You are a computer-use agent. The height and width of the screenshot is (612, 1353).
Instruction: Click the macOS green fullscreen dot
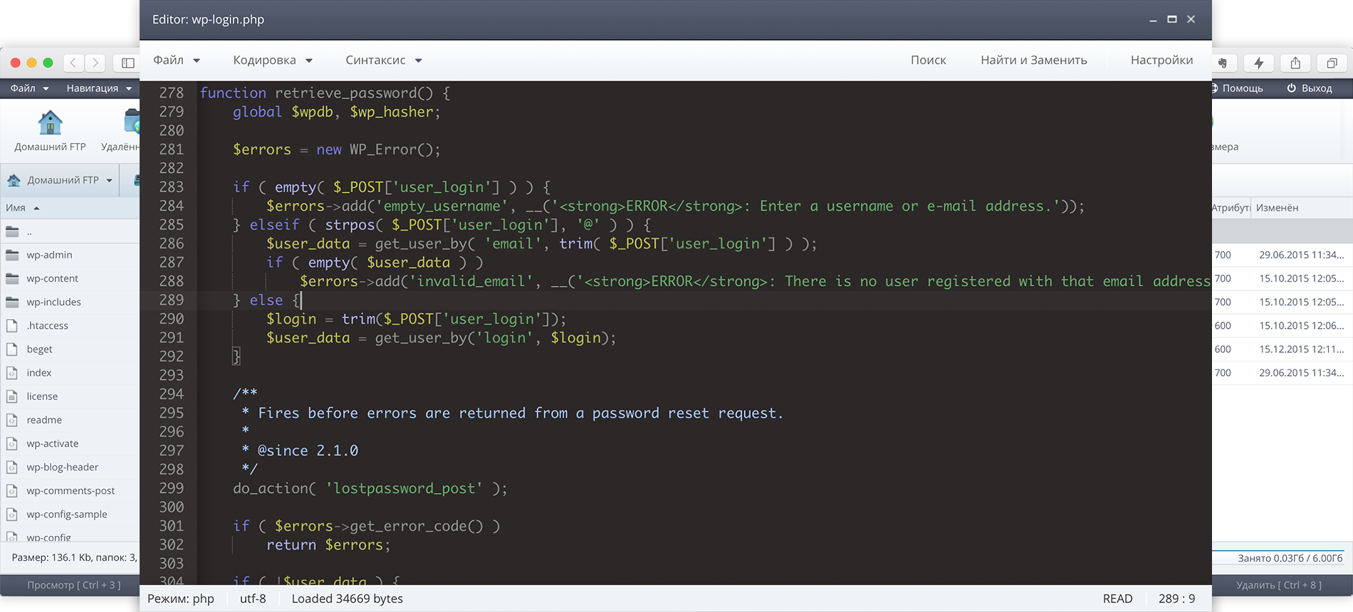click(48, 63)
